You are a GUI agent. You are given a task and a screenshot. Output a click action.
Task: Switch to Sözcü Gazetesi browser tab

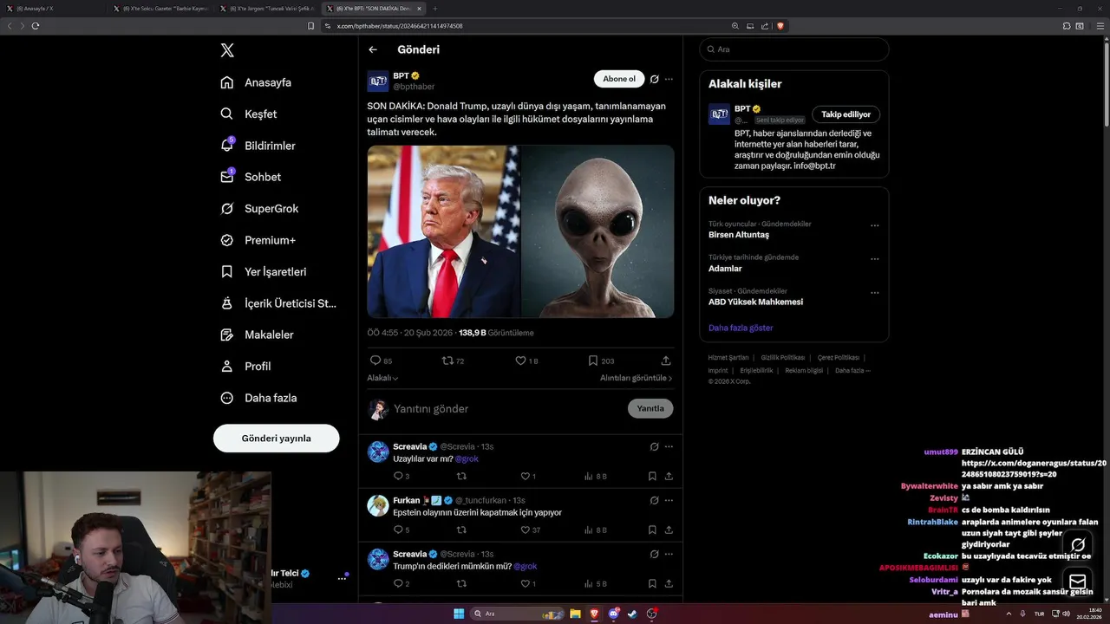coord(161,9)
